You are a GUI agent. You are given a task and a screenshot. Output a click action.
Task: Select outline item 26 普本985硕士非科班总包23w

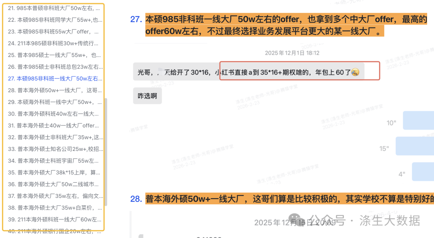click(55, 67)
